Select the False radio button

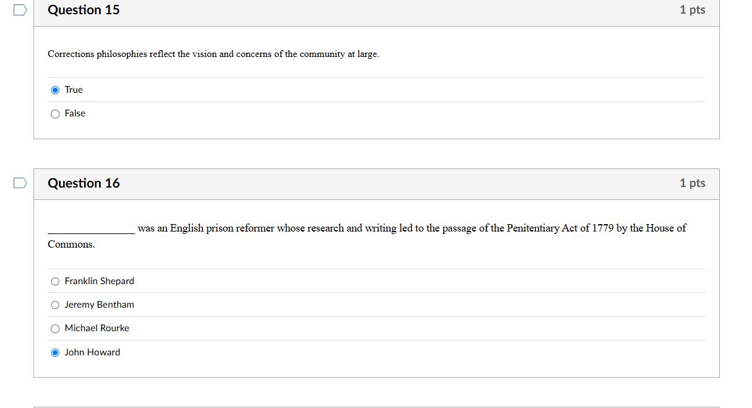point(55,114)
